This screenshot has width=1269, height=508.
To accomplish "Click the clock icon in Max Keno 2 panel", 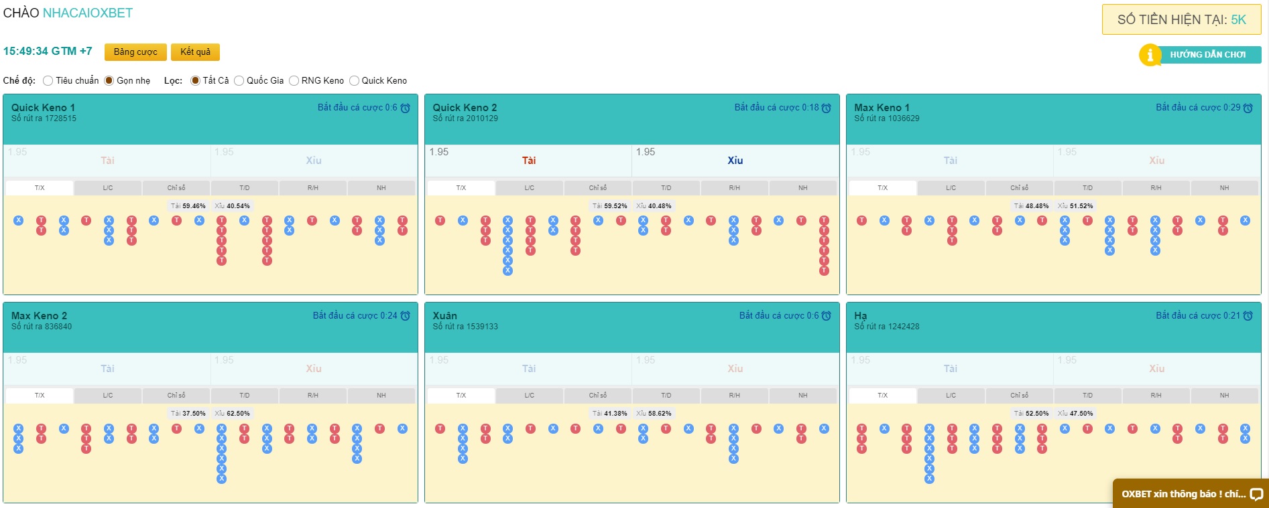I will click(406, 316).
